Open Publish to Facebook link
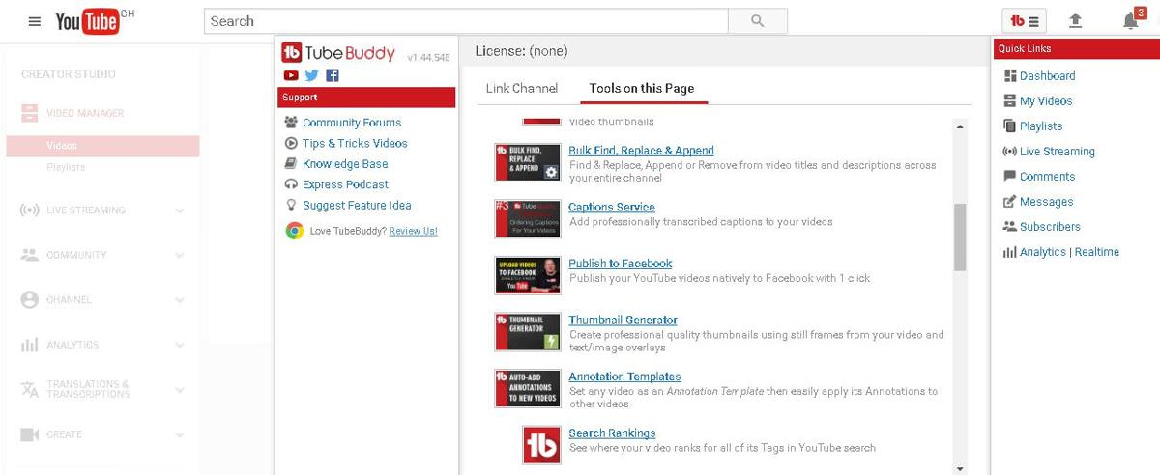1160x475 pixels. [621, 264]
